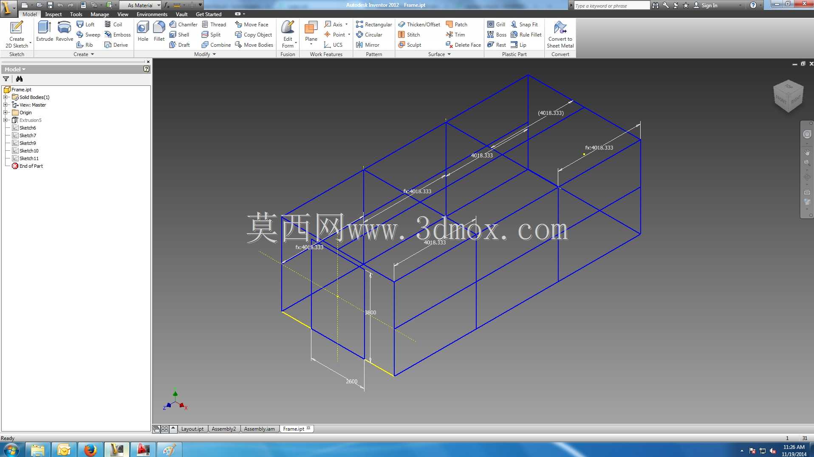Switch to the Tools ribbon tab
This screenshot has height=457, width=814.
tap(76, 14)
